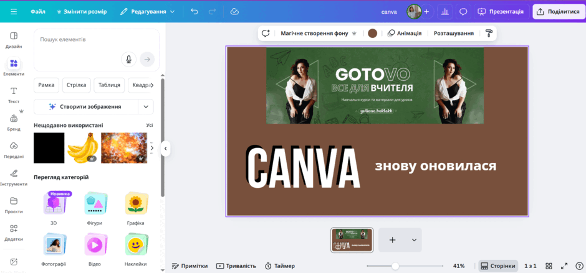
Task: Select the 'знову оновилася' text on canvas
Action: (435, 166)
